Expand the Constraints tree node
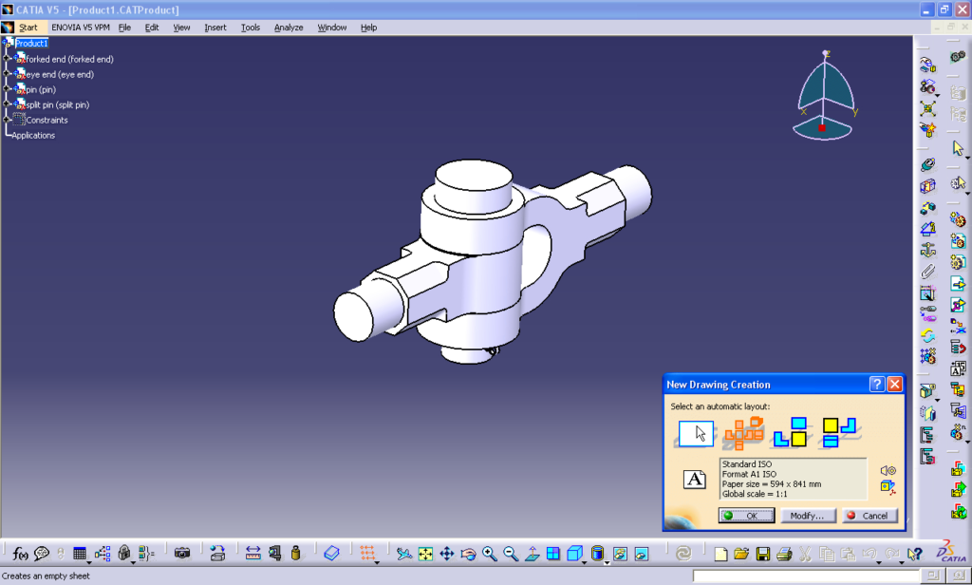Viewport: 972px width, 585px height. tap(7, 120)
